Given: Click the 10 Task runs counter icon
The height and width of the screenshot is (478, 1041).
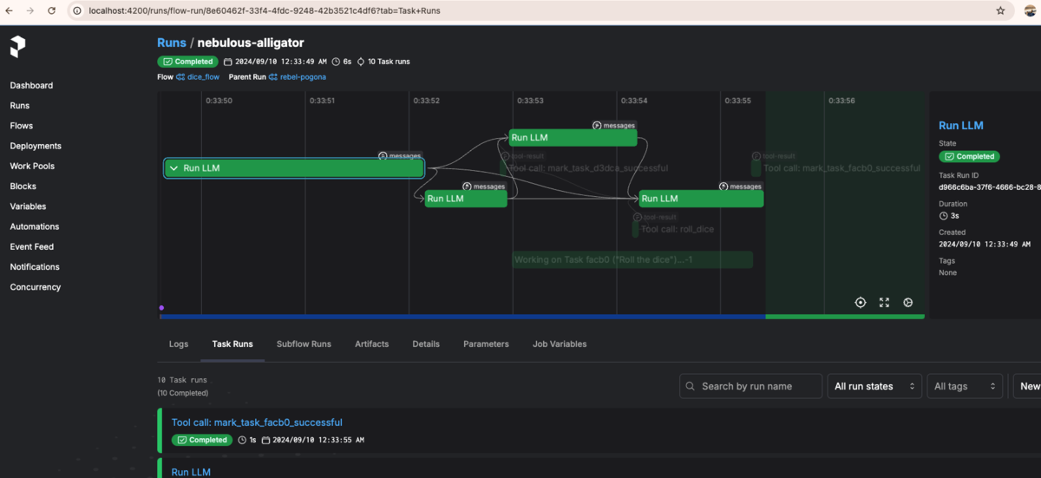Looking at the screenshot, I should tap(361, 62).
